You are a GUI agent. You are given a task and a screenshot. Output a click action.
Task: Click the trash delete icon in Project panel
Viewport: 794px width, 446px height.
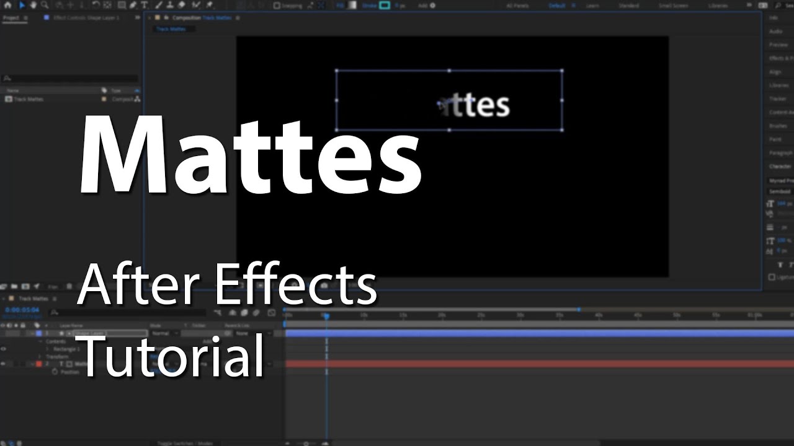(x=69, y=286)
